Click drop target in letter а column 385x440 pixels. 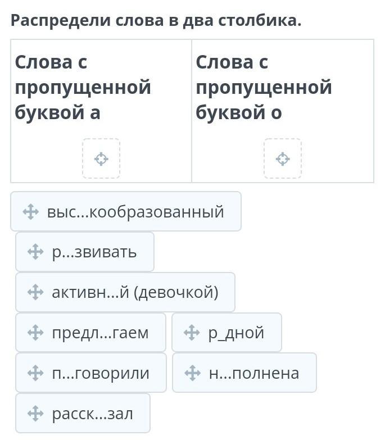coord(101,159)
